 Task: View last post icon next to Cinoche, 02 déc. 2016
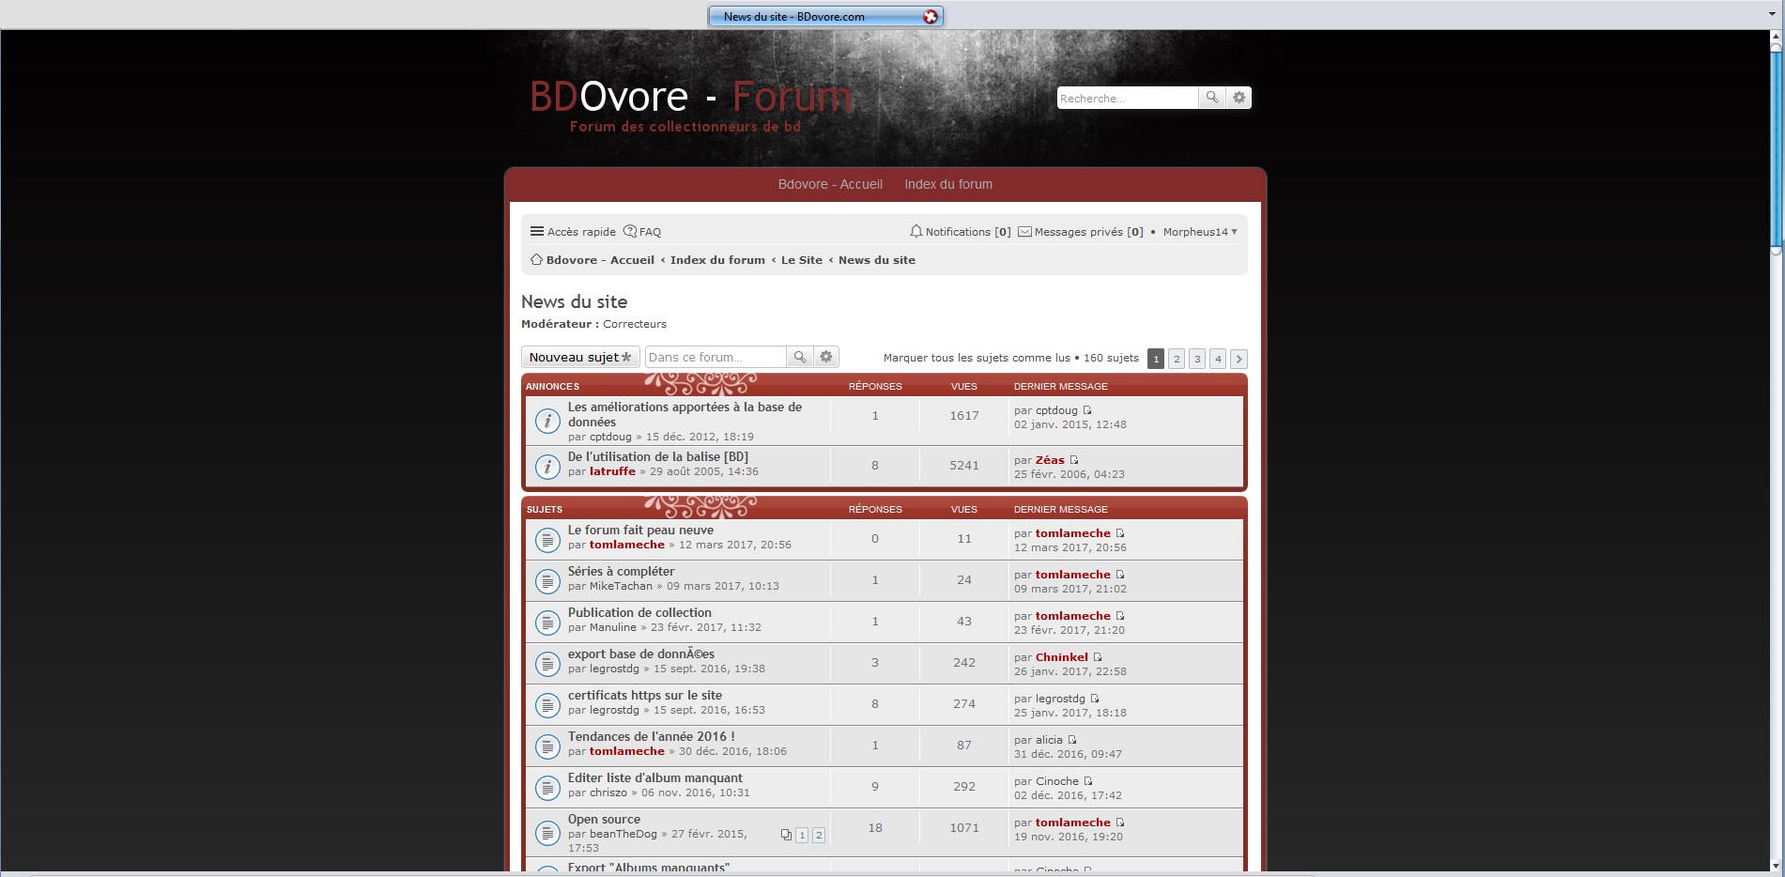click(1088, 781)
